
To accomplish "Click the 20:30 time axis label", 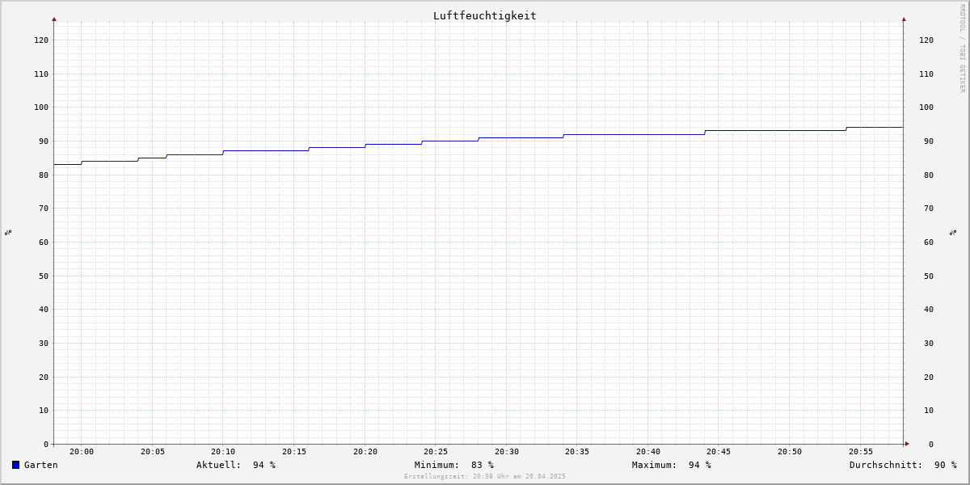I will point(507,452).
